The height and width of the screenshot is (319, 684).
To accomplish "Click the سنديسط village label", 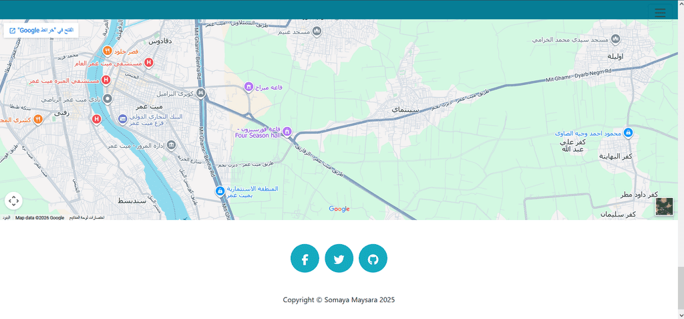I will 132,201.
